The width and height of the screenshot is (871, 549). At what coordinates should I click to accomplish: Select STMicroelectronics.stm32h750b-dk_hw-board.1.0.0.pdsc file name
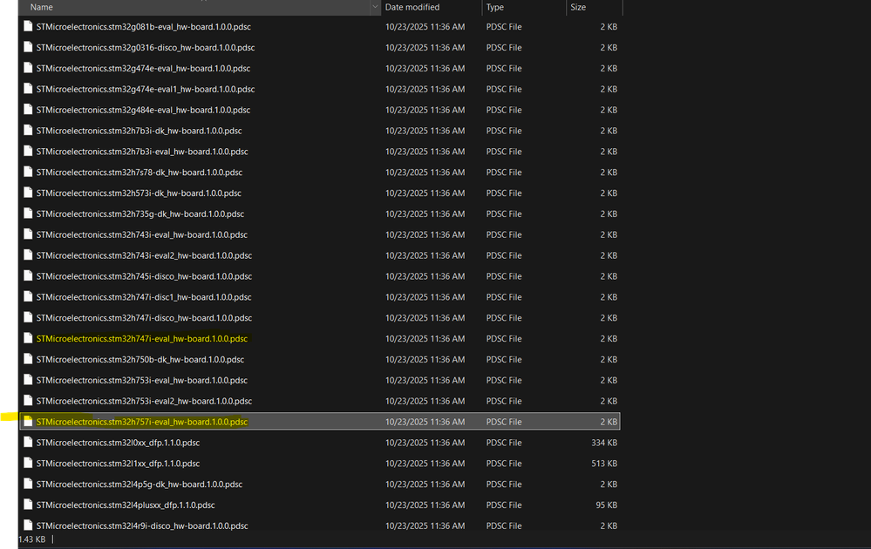tap(140, 360)
